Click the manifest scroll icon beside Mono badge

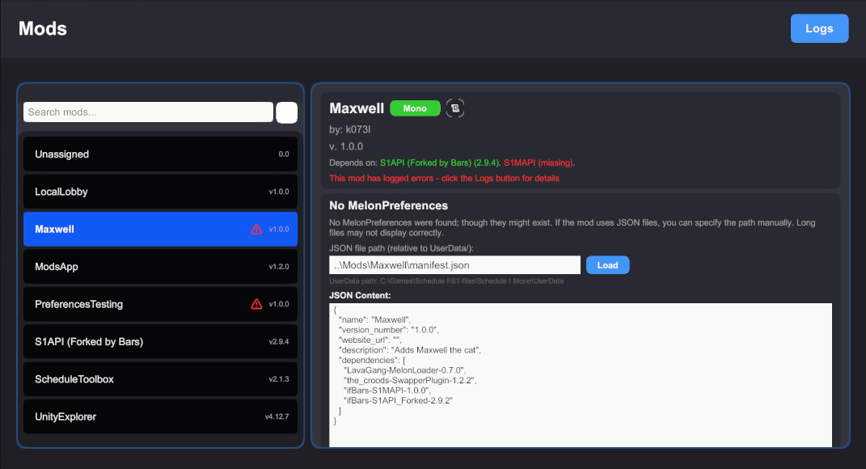454,108
